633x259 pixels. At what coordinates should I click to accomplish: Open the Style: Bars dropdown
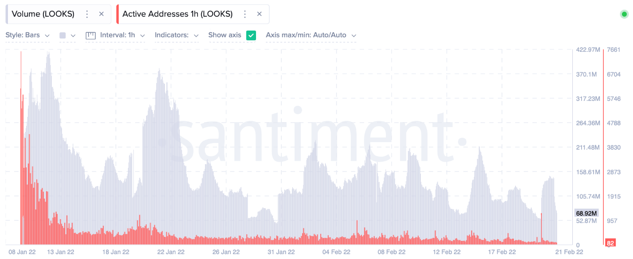(27, 35)
